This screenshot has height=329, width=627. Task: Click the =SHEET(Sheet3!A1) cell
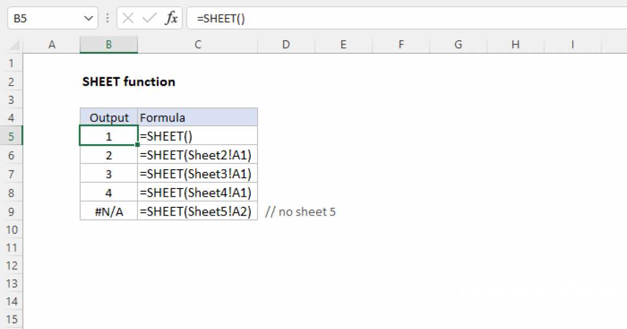pyautogui.click(x=198, y=173)
